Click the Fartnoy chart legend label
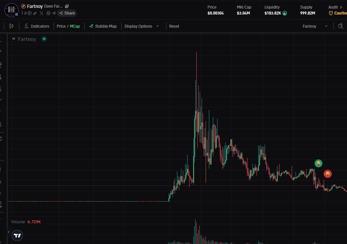The image size is (347, 244). click(27, 39)
